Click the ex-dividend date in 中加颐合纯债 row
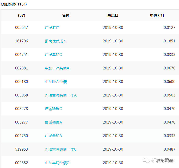Viewport: 179px width, 168px height. [x=113, y=82]
